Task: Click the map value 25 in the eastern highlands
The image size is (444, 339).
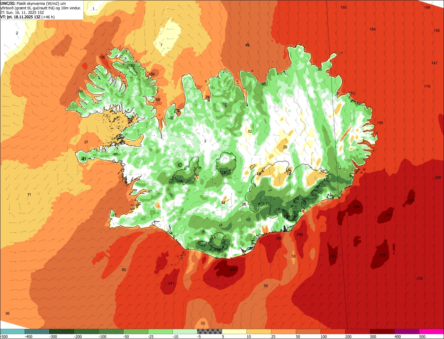Action: tap(285, 147)
